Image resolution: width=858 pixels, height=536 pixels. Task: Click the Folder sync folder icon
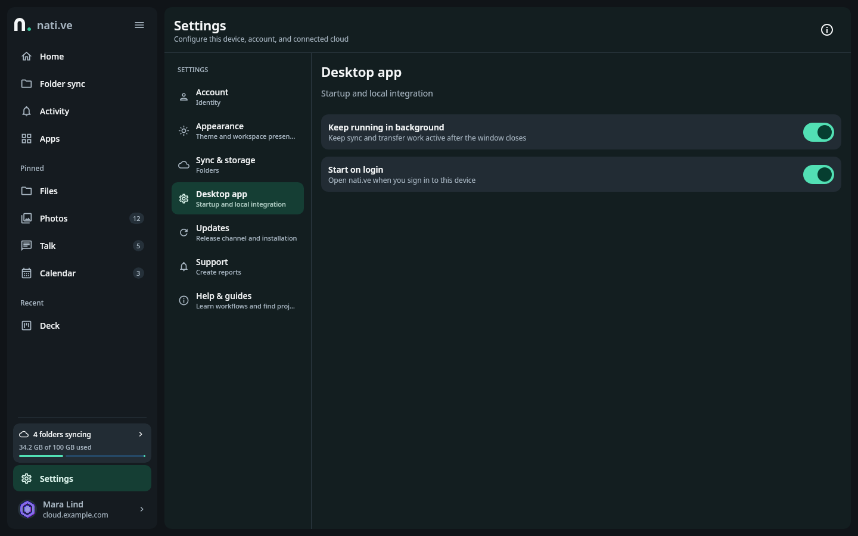click(26, 84)
